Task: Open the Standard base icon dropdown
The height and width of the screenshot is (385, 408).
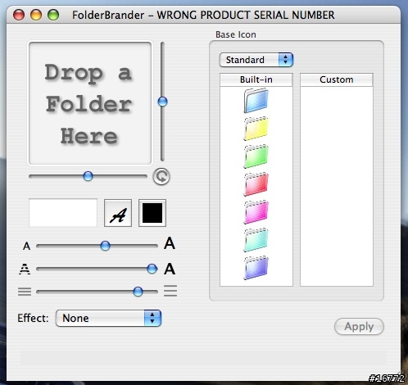Action: coord(256,60)
